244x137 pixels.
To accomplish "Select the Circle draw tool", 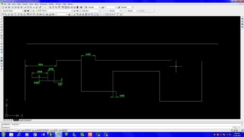I will (2, 35).
